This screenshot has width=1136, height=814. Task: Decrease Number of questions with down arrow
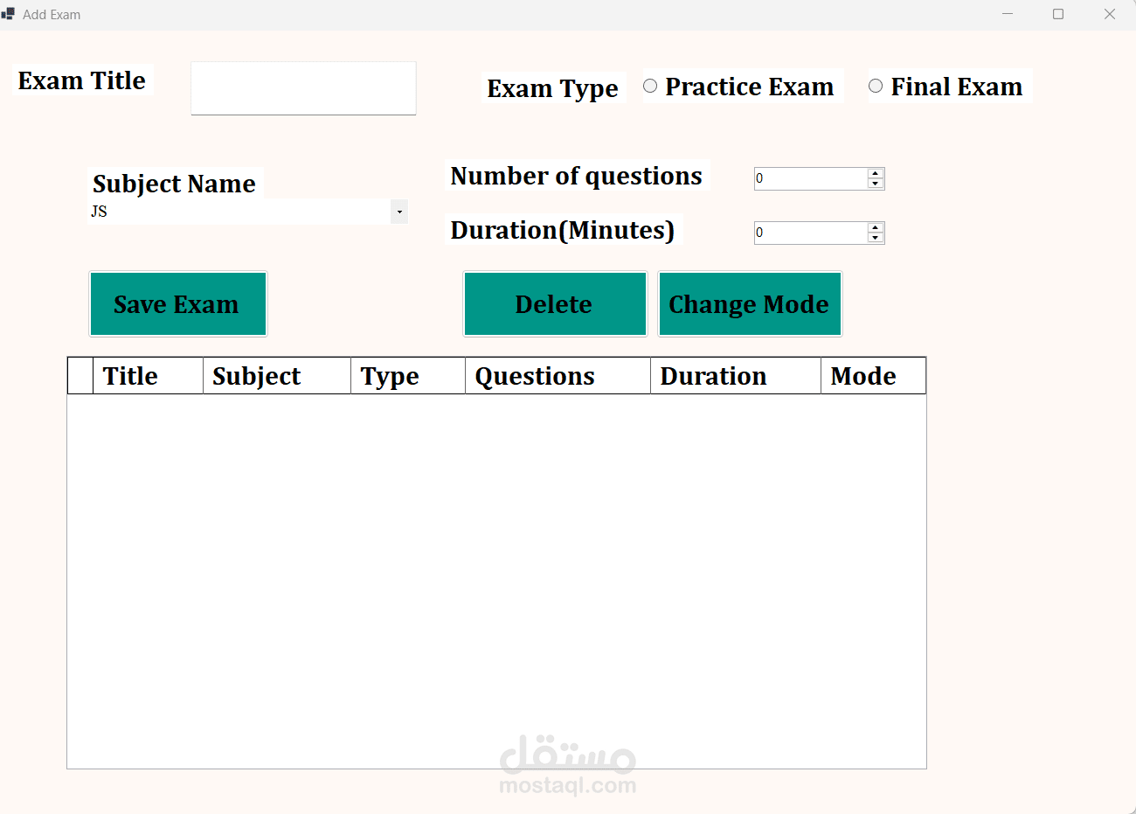[876, 184]
